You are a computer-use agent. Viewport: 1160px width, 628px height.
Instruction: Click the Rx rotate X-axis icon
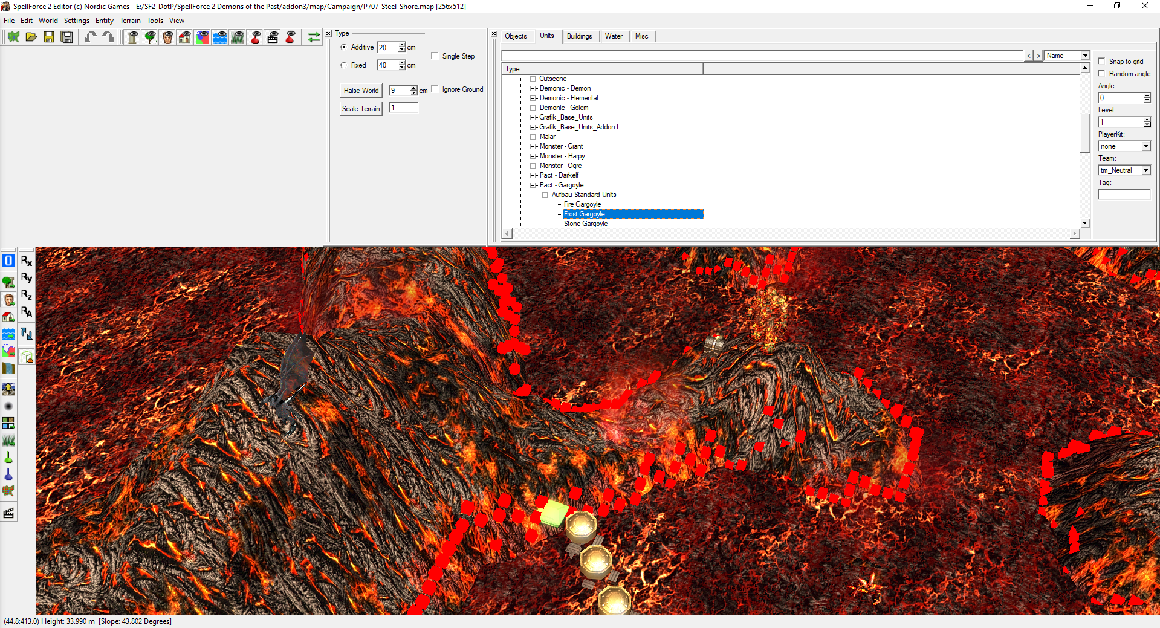[x=27, y=261]
